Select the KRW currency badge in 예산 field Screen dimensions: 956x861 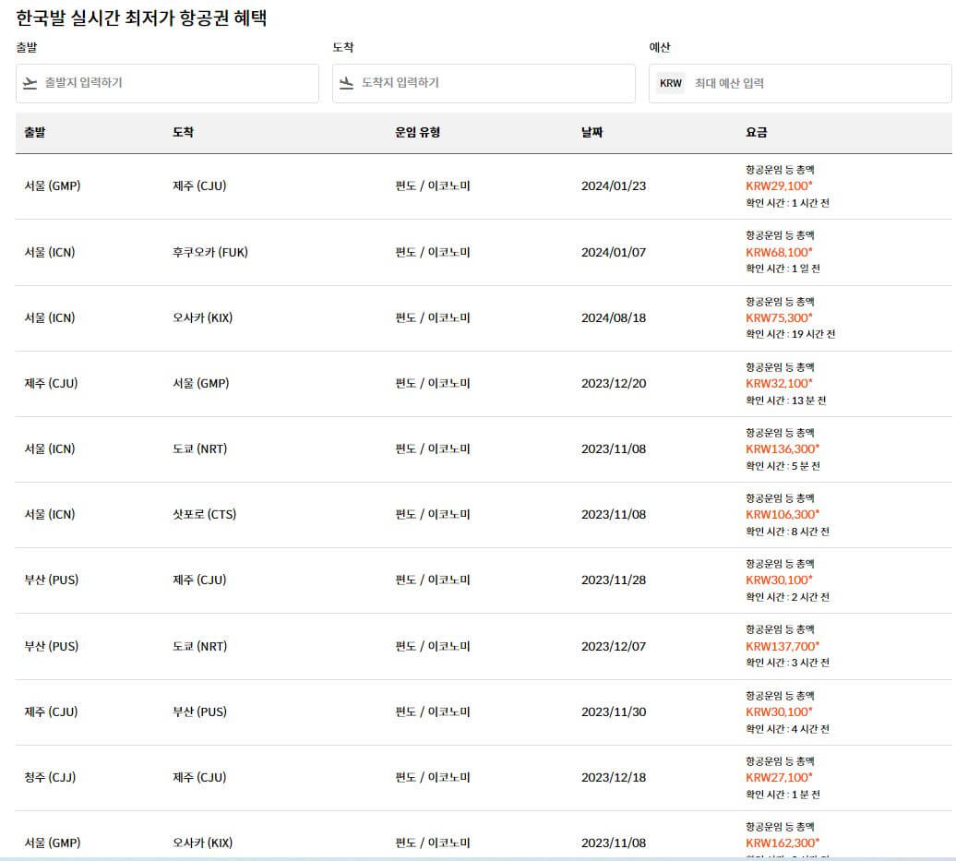(x=672, y=83)
